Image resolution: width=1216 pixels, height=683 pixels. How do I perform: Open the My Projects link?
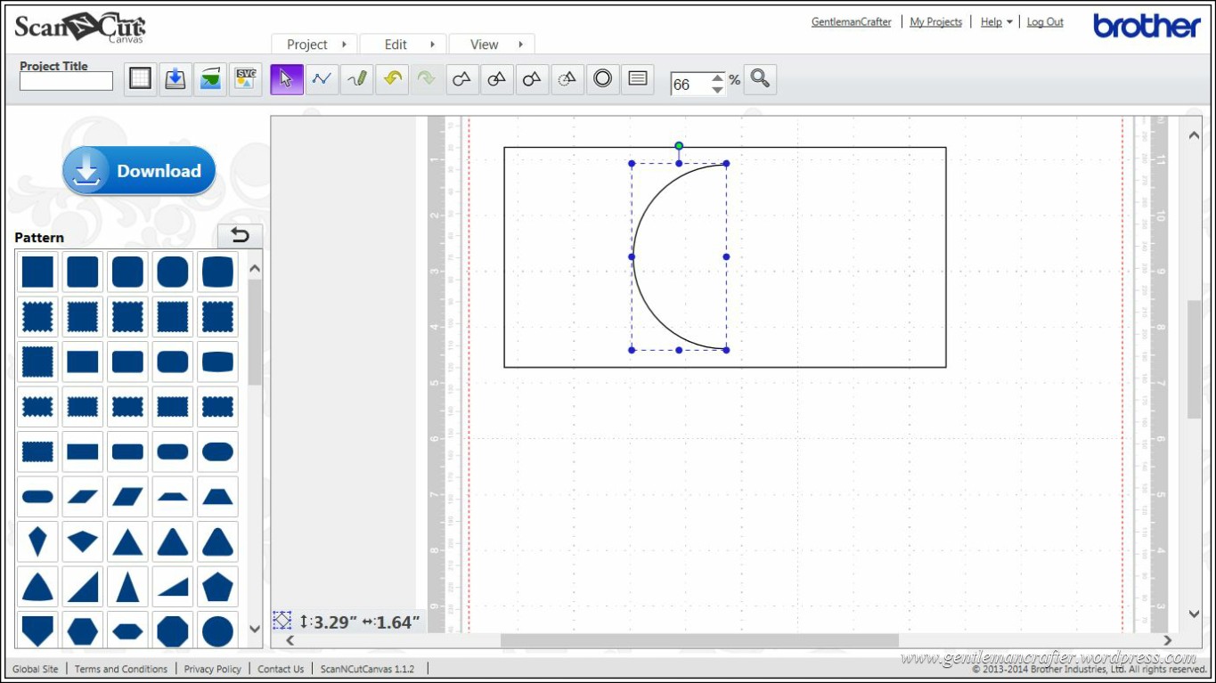click(x=935, y=22)
